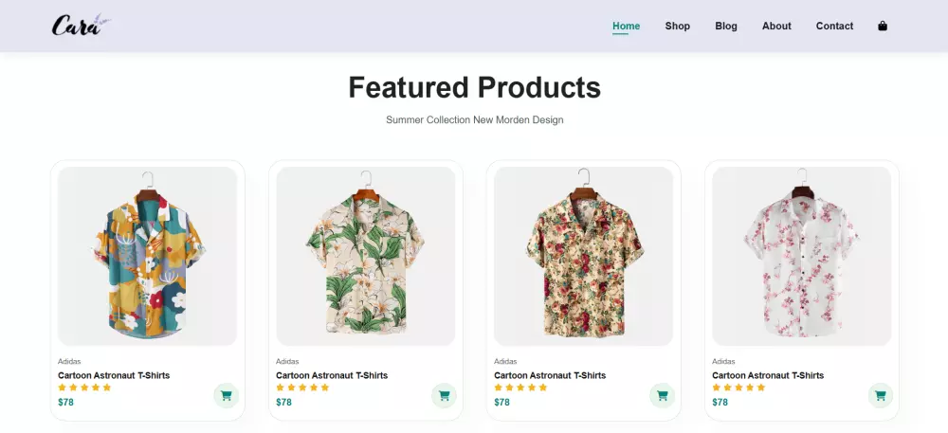The height and width of the screenshot is (433, 948).
Task: Go to the Home nav link
Action: pyautogui.click(x=626, y=27)
